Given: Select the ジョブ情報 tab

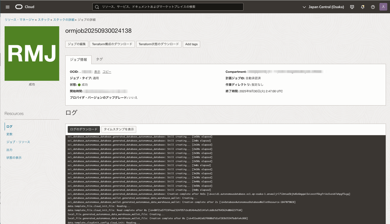Looking at the screenshot, I should [x=79, y=59].
